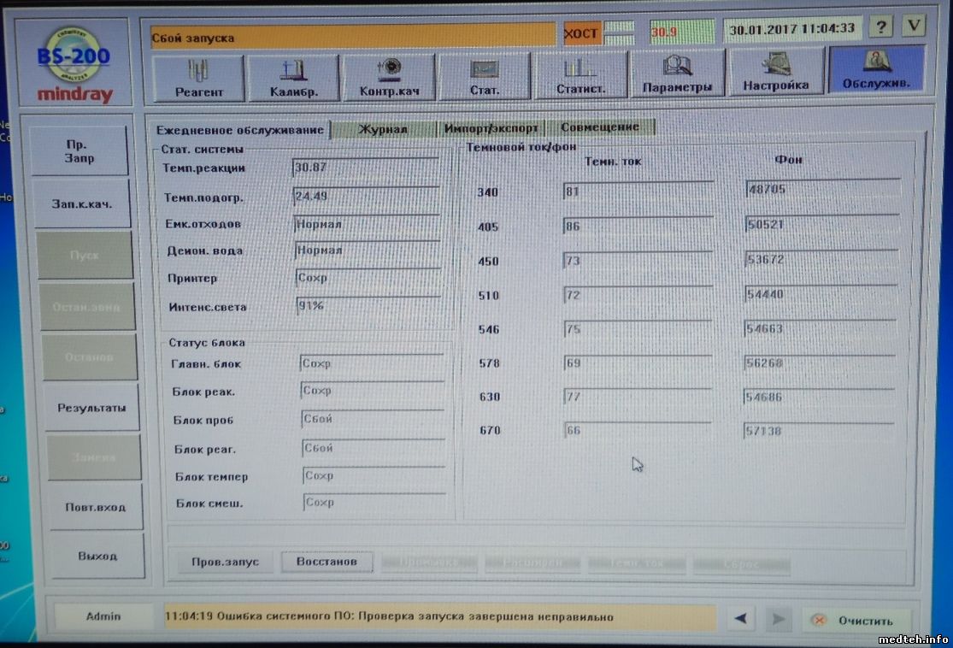Open the Настройка settings section
The width and height of the screenshot is (953, 648).
(x=775, y=73)
